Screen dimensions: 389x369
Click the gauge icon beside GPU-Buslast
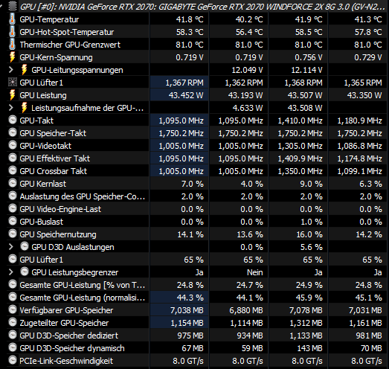pyautogui.click(x=13, y=221)
